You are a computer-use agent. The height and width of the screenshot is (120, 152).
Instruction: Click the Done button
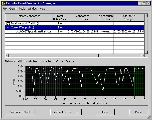139,112
